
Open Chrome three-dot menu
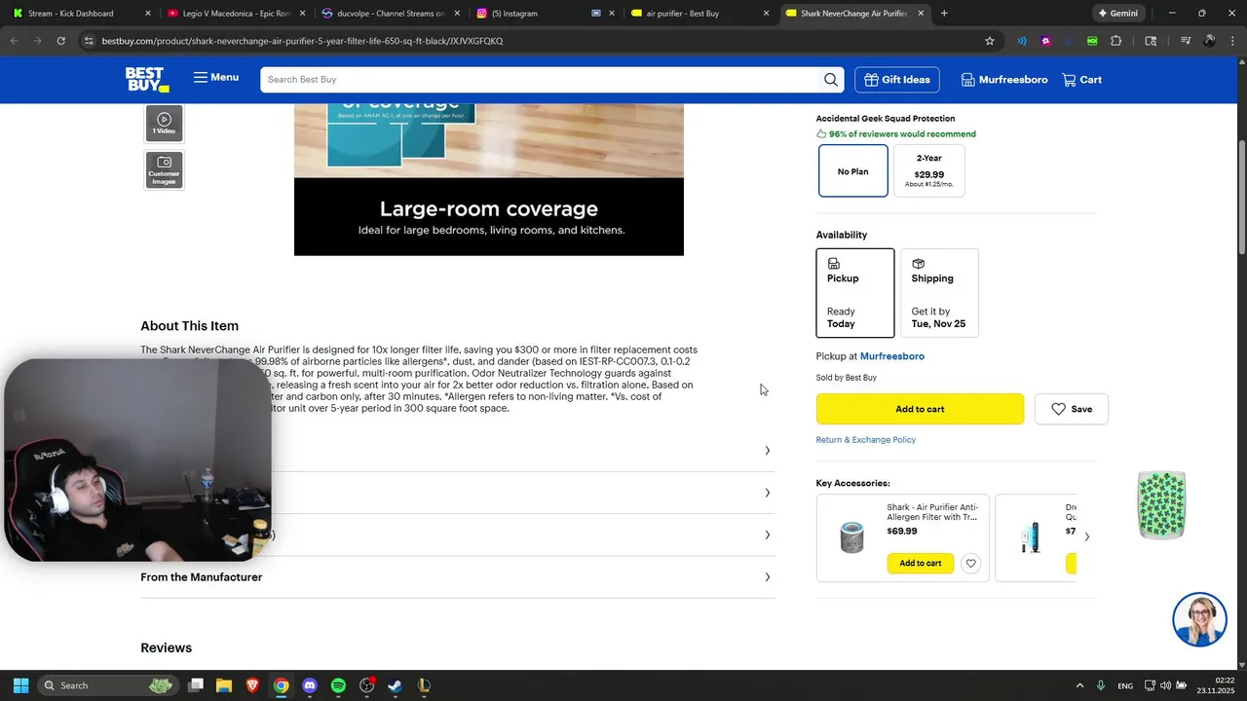coord(1232,41)
